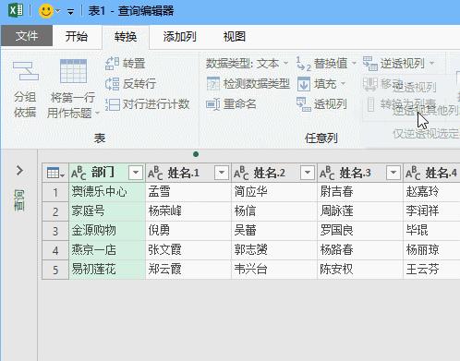Select row number 3 header
The height and width of the screenshot is (361, 460).
55,231
